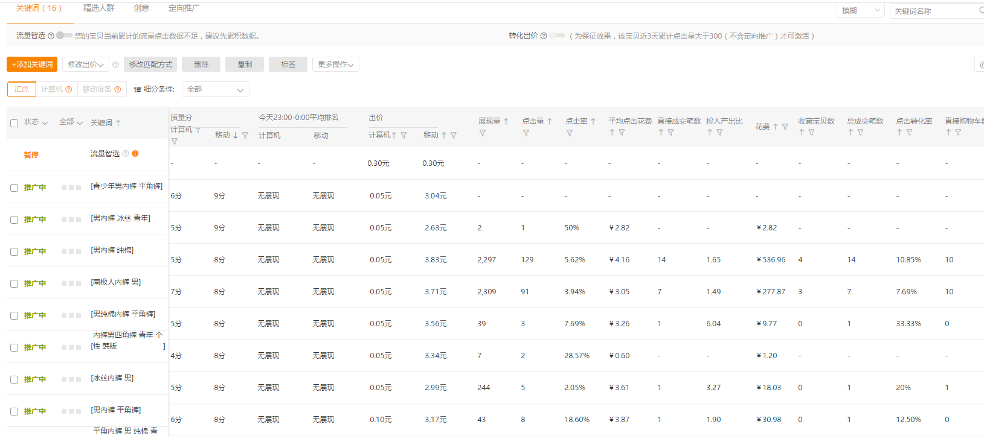Toggle the 转化出价 switch
The width and height of the screenshot is (984, 436).
coord(557,36)
